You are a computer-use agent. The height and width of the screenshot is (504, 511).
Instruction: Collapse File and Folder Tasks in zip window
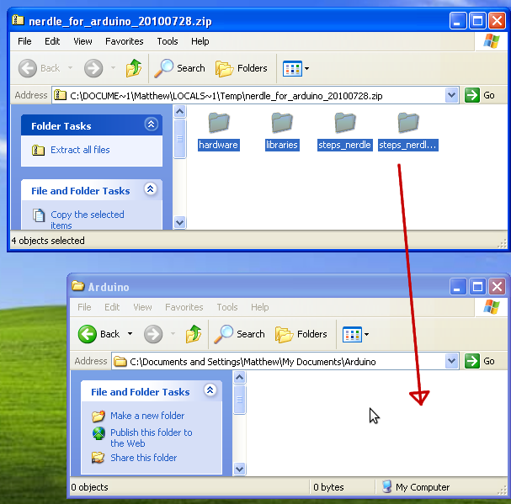(x=150, y=189)
